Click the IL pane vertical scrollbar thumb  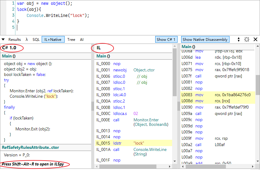(175, 72)
